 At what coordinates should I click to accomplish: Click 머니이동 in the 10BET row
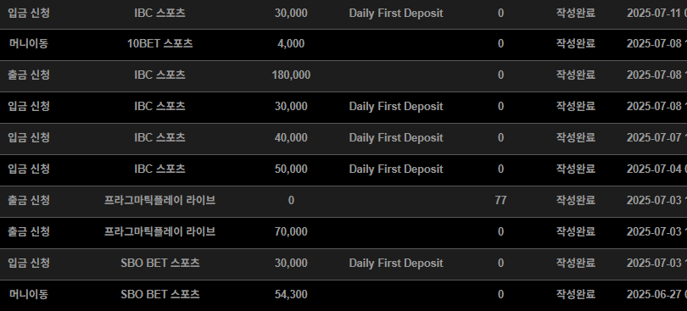[29, 44]
